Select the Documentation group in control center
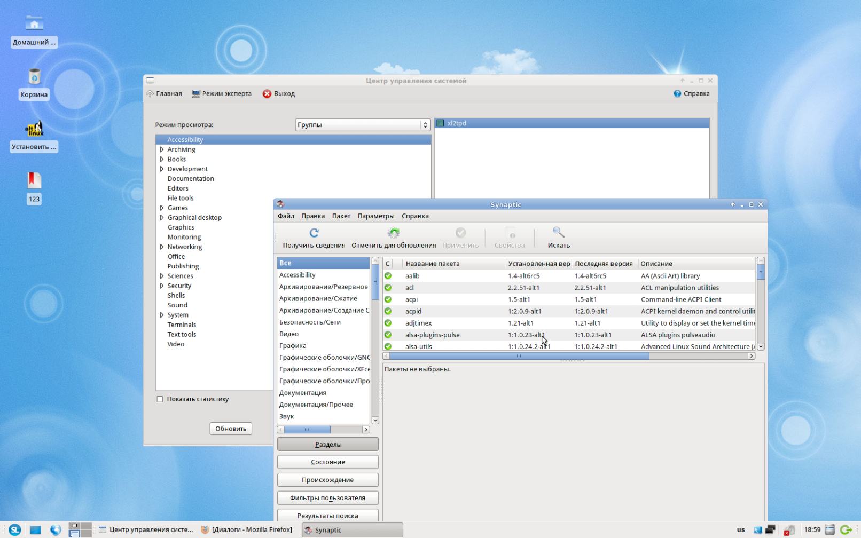The height and width of the screenshot is (538, 861). [191, 179]
